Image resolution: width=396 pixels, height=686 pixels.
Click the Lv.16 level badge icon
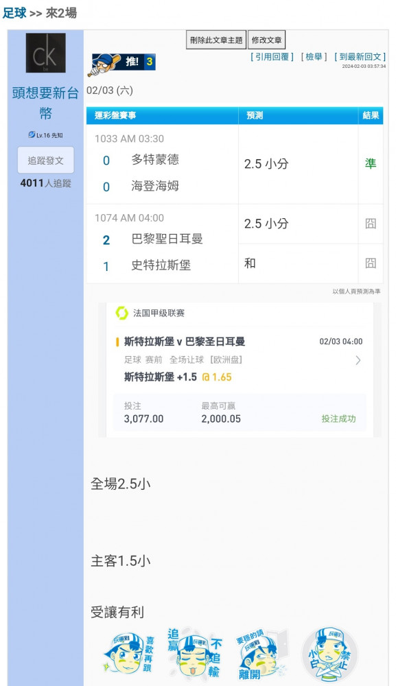[32, 134]
